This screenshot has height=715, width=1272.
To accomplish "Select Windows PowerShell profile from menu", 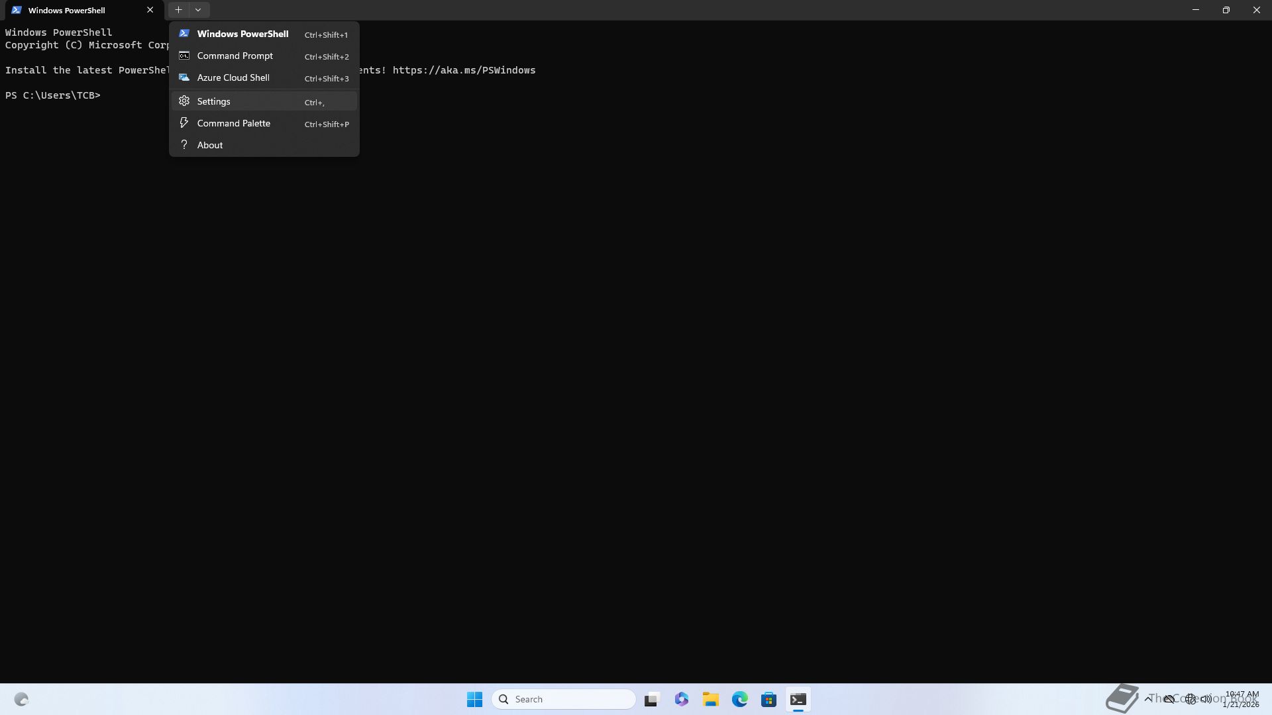I will 242,34.
